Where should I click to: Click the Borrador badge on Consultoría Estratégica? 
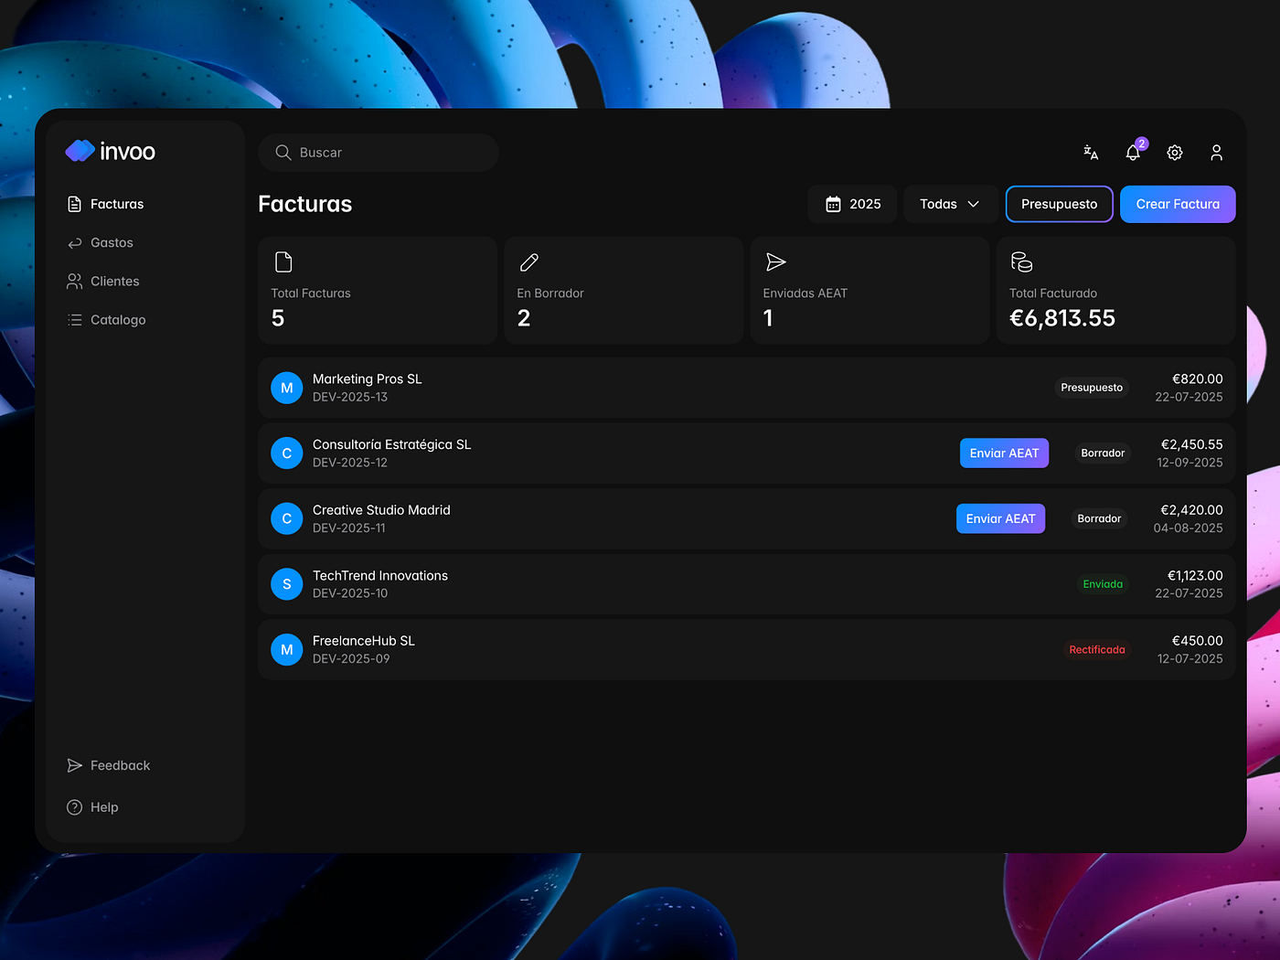(x=1103, y=453)
